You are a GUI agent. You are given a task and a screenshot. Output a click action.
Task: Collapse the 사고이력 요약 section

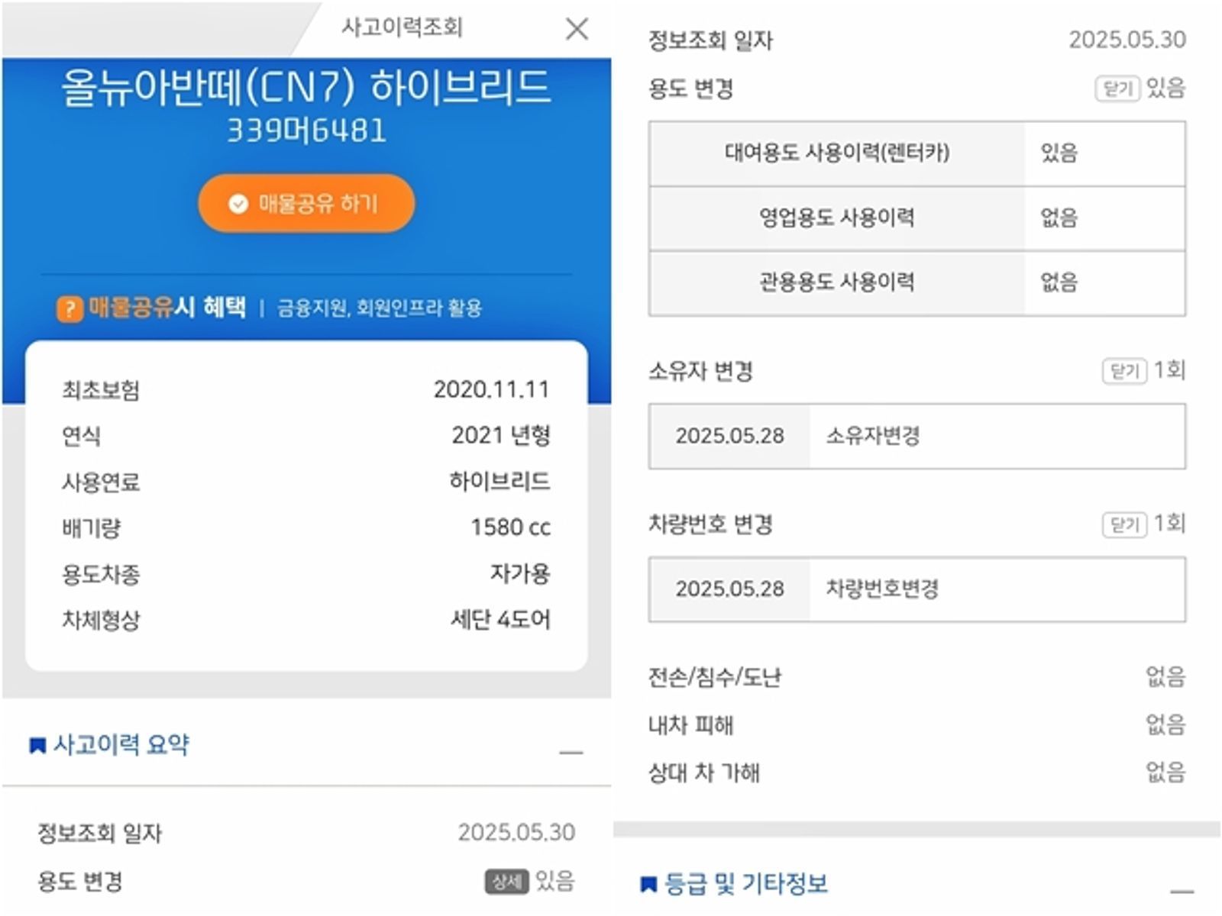pos(571,753)
